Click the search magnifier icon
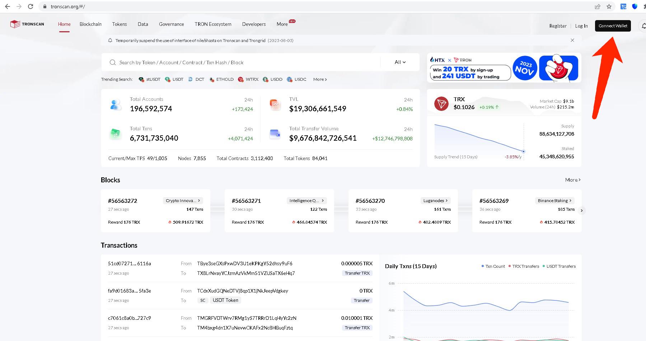The width and height of the screenshot is (646, 341). (x=113, y=62)
